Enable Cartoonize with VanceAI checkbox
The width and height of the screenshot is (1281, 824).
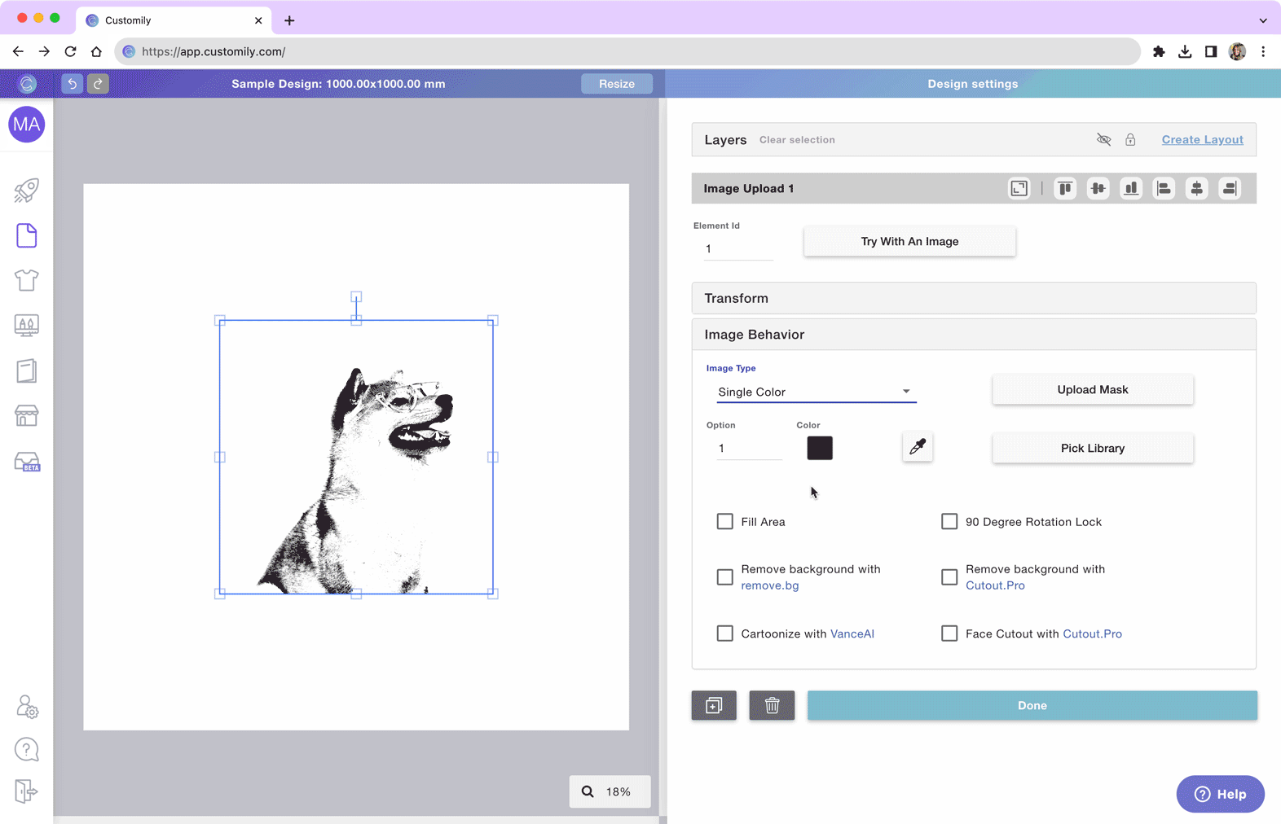click(724, 633)
